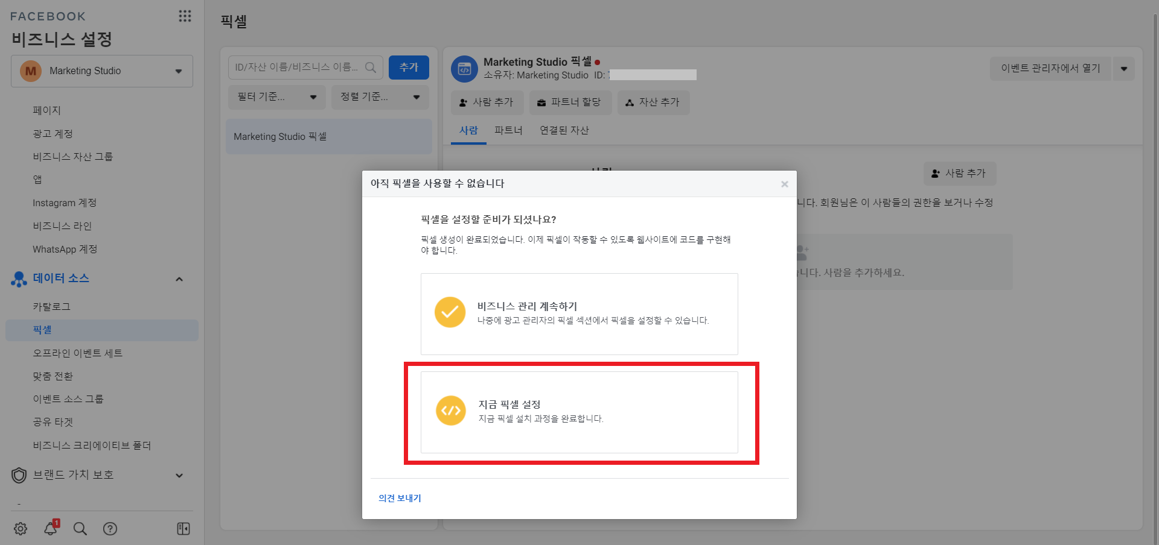Click the Marketing Studio M avatar
Image resolution: width=1159 pixels, height=545 pixels.
click(31, 71)
